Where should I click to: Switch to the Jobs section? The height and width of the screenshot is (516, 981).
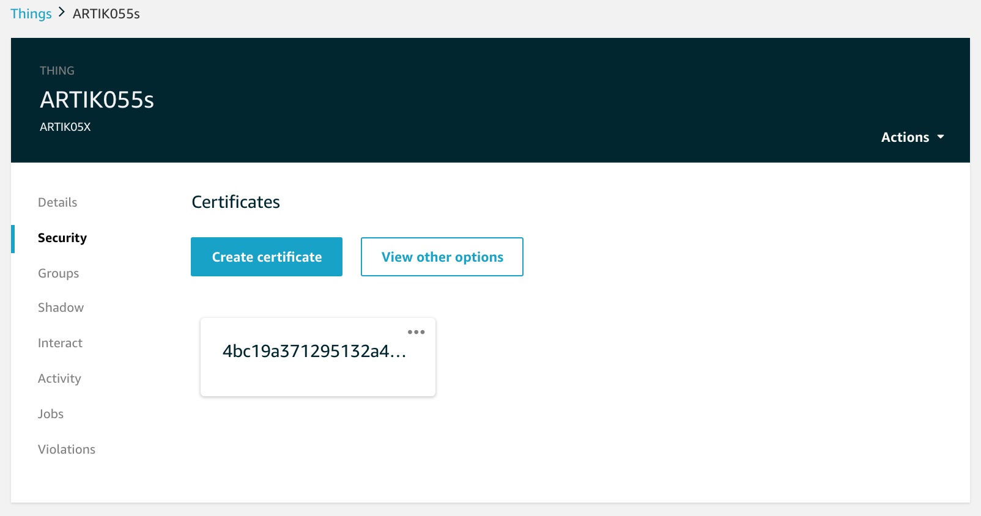[51, 414]
